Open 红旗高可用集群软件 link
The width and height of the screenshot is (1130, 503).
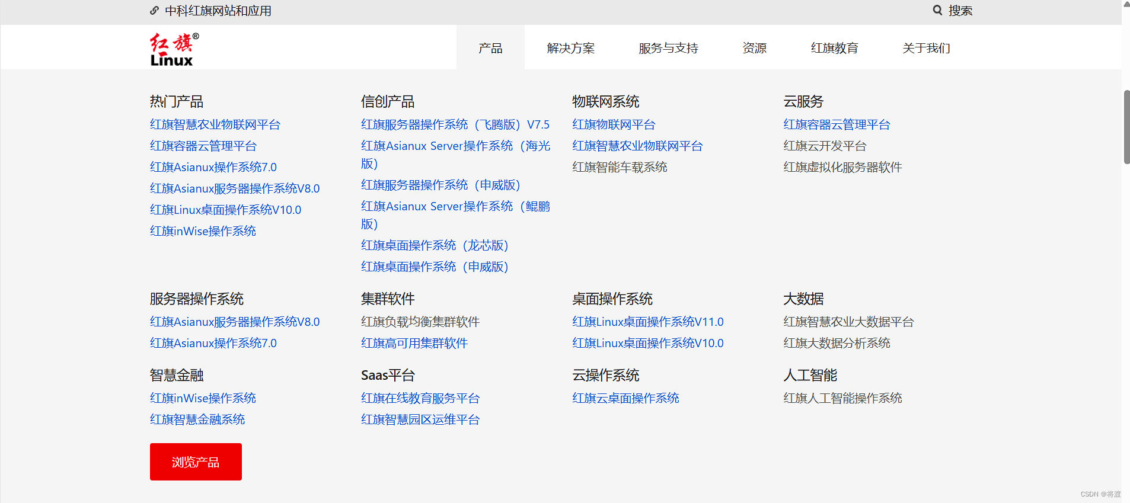click(414, 343)
